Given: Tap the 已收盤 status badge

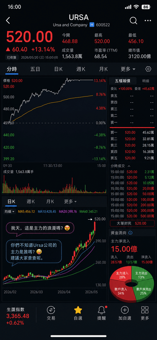Looking at the screenshot, I should click(x=12, y=57).
